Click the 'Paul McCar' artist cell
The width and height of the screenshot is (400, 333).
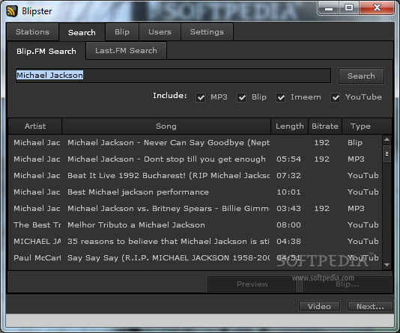tap(37, 258)
